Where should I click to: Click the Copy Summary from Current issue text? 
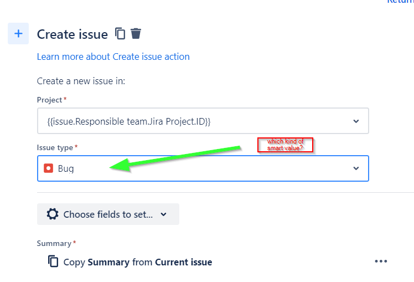[138, 262]
